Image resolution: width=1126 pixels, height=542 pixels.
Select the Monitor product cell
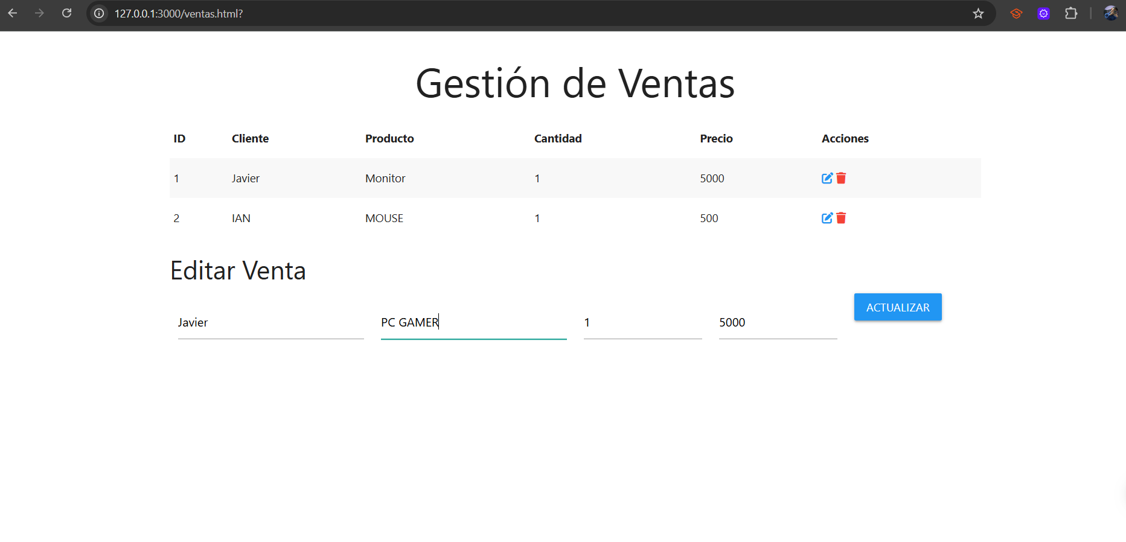point(385,179)
